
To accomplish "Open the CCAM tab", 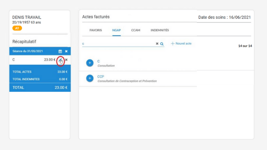I will (136, 30).
